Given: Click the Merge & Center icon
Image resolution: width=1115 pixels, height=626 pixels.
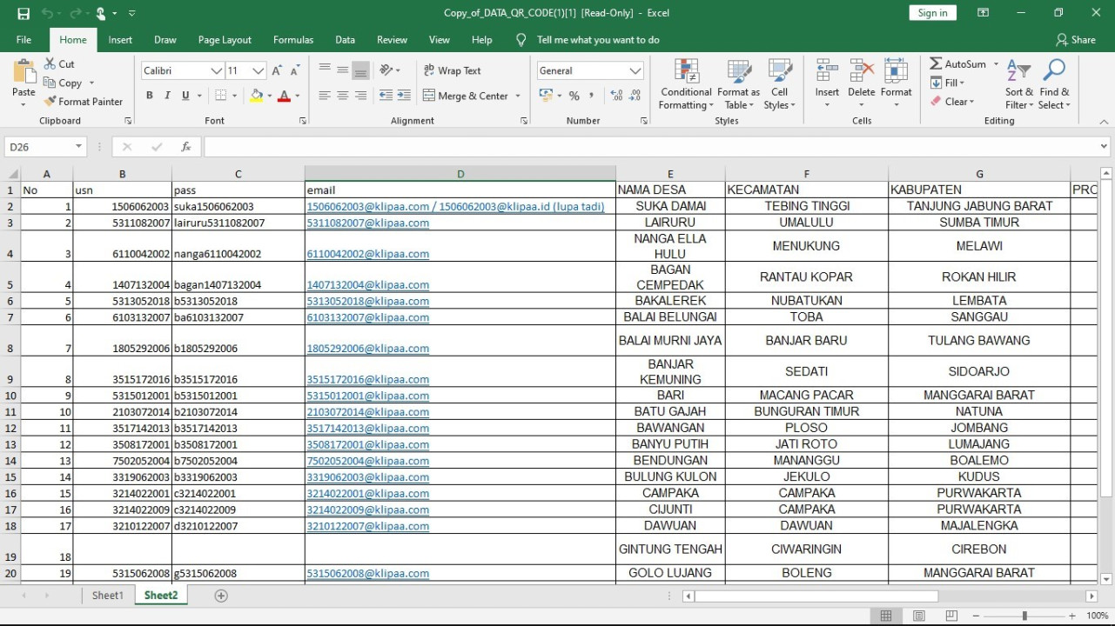Looking at the screenshot, I should [429, 96].
